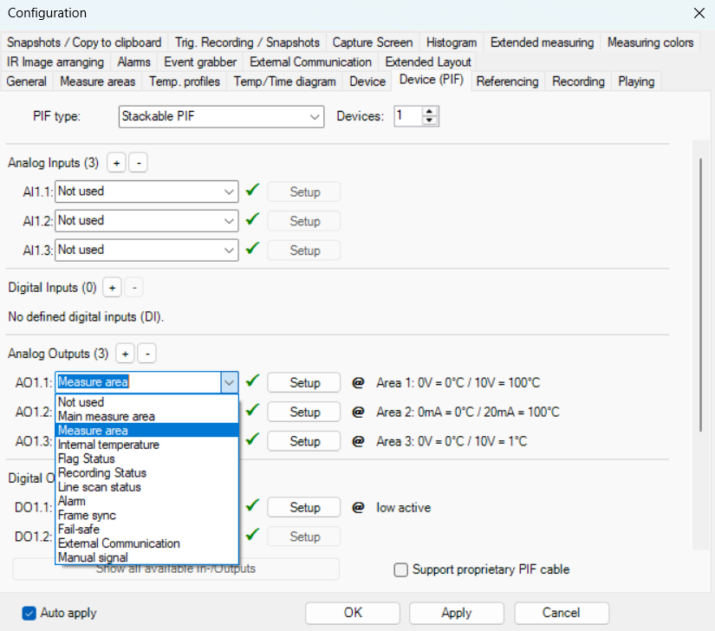Viewport: 715px width, 631px height.
Task: Open the Measure areas tab
Action: pos(98,81)
